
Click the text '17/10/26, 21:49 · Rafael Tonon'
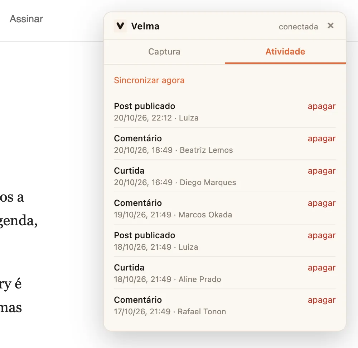pyautogui.click(x=170, y=311)
